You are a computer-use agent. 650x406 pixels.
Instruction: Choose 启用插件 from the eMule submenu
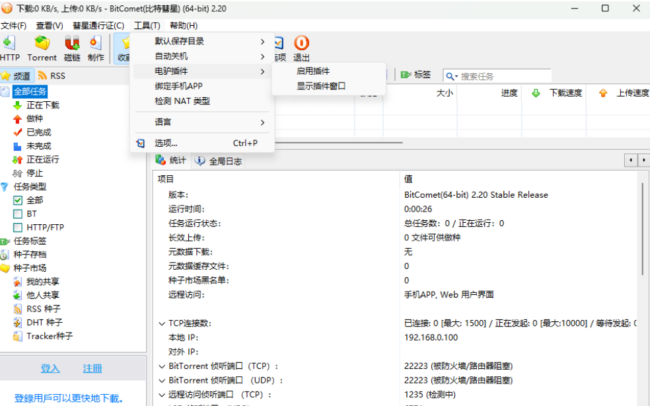[x=313, y=71]
